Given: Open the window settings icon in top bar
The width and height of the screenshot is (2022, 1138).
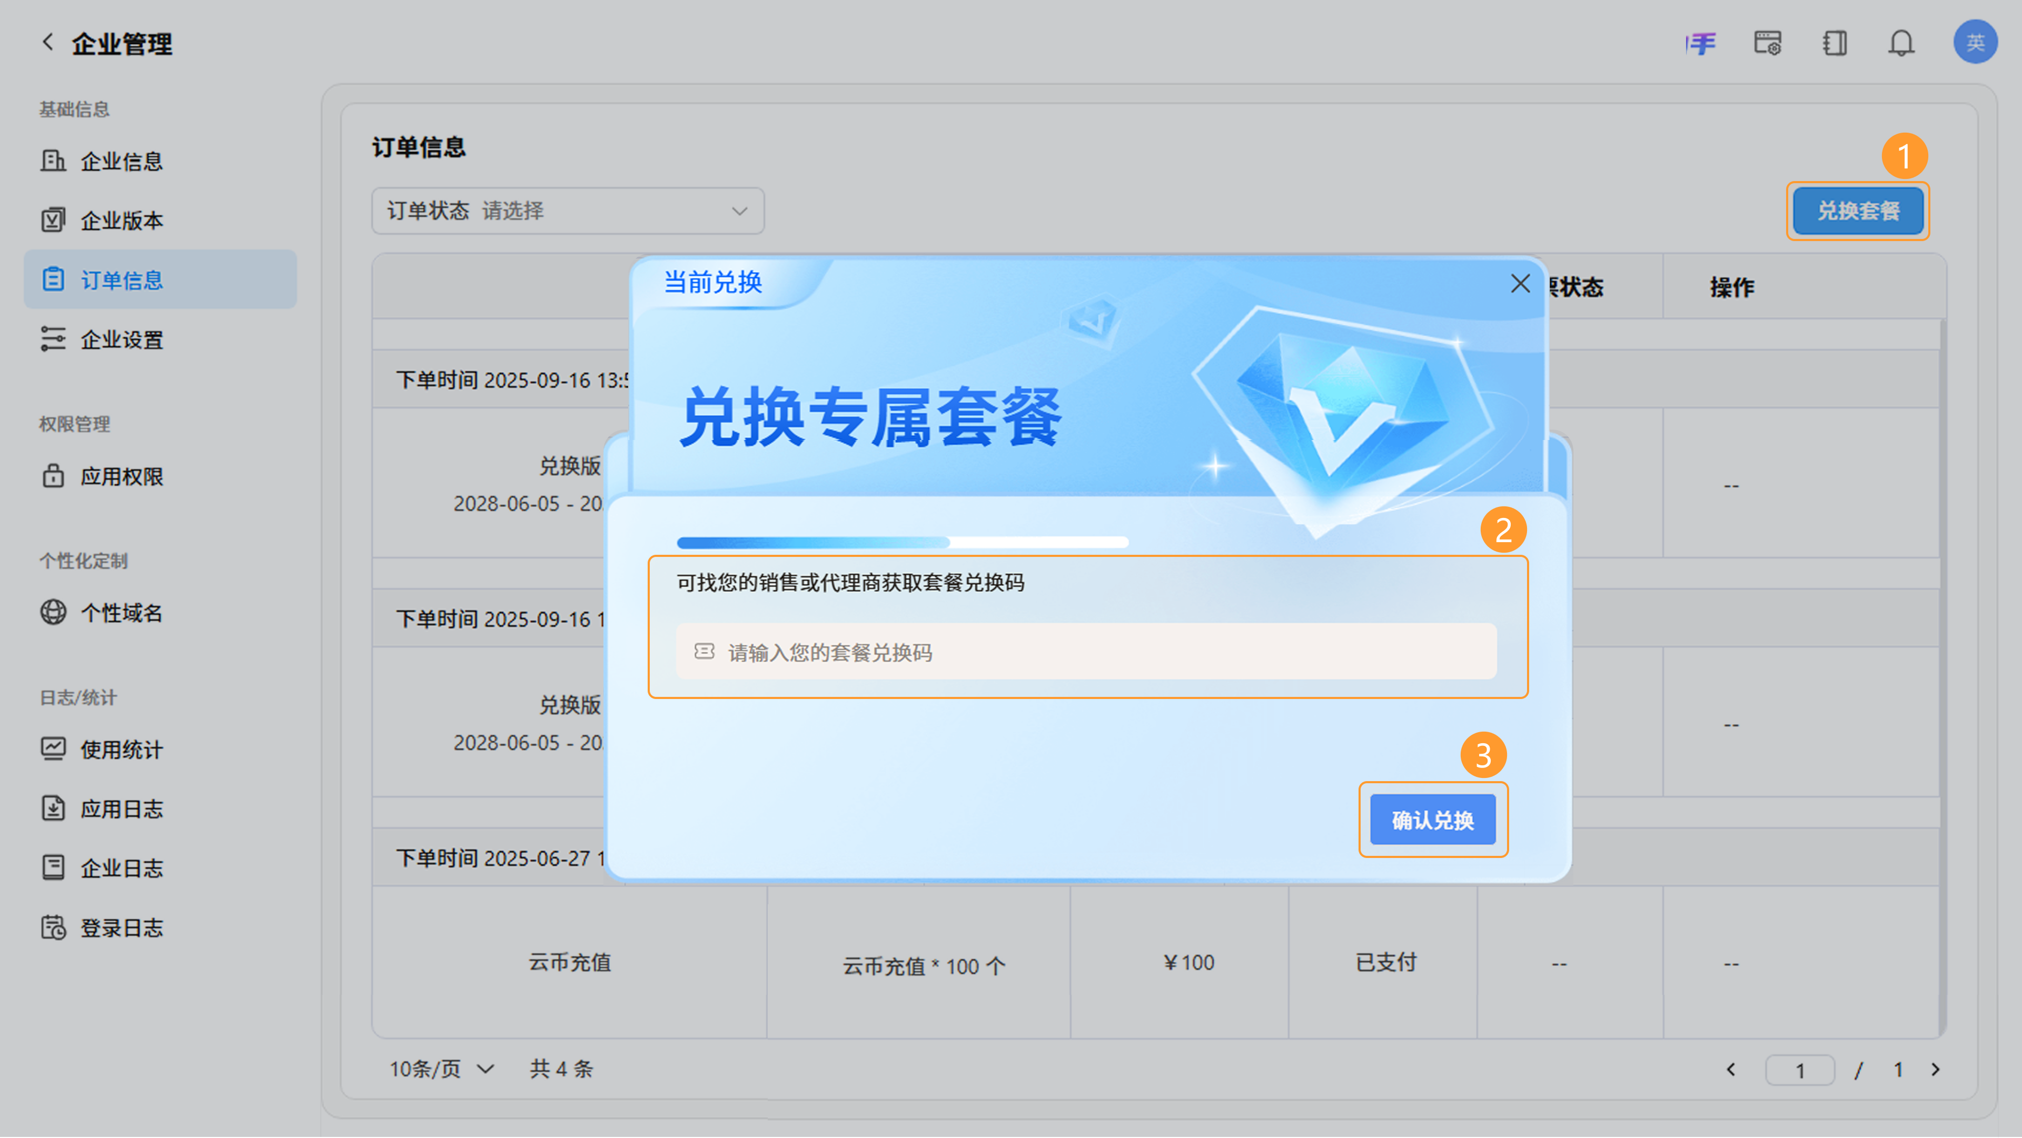Looking at the screenshot, I should (1768, 43).
